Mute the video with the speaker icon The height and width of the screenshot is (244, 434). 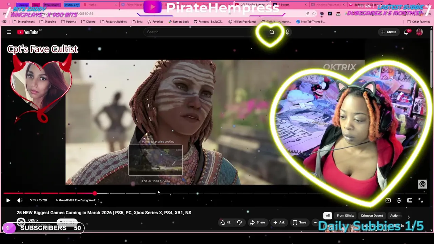[20, 200]
